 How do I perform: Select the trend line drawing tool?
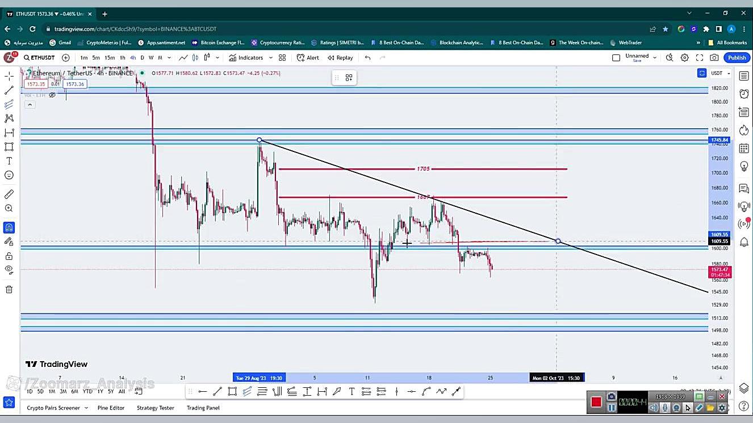click(9, 90)
